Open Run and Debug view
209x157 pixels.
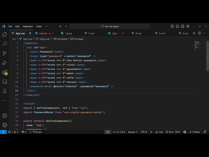click(5, 62)
